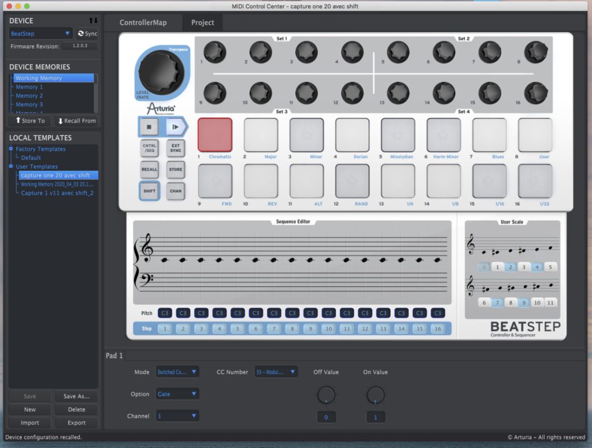
Task: Toggle user scale note 10
Action: 537,303
